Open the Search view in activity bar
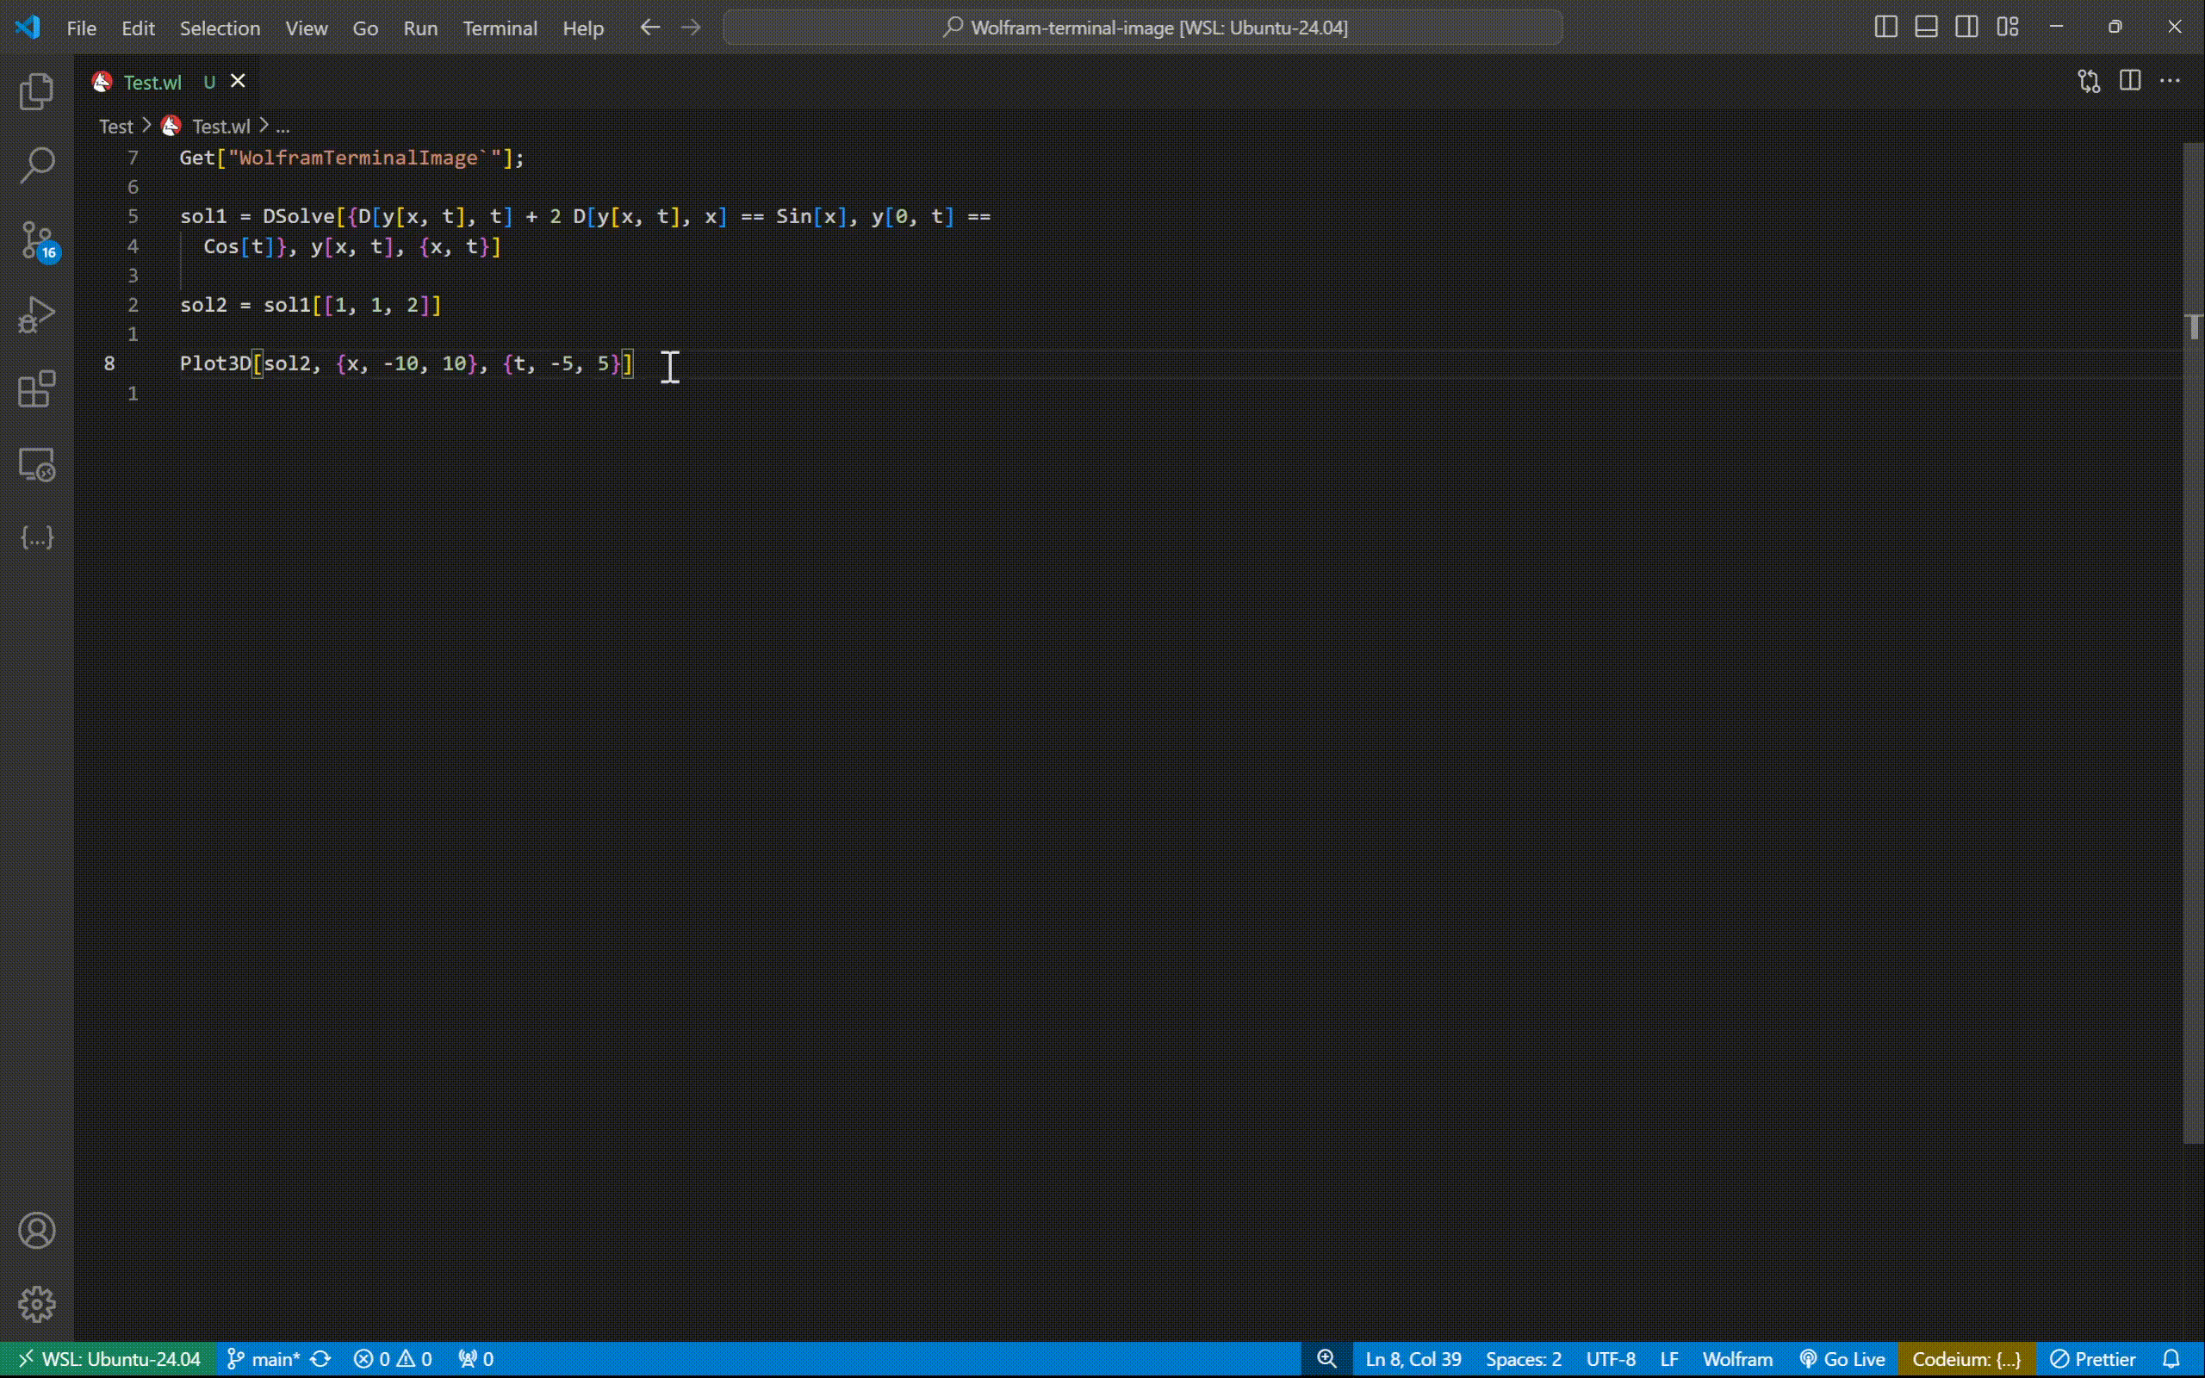Screen dimensions: 2205x1378 [36, 165]
